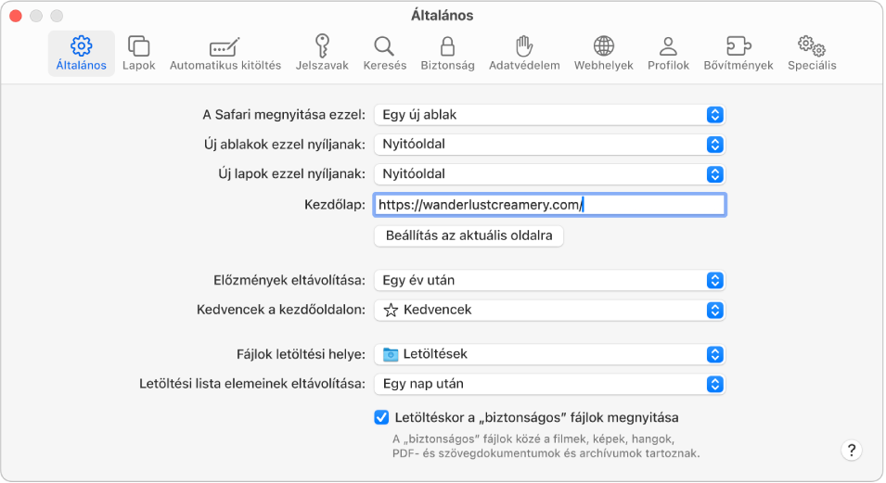Click the Fájlok letöltési helye label
Screen dimensions: 886x483
coord(301,354)
